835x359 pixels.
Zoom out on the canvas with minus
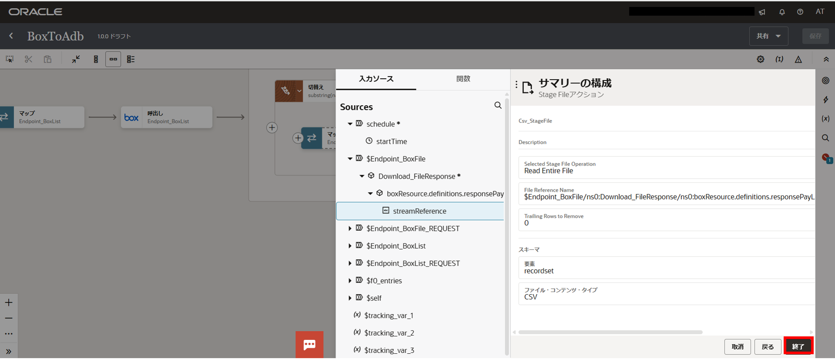(9, 318)
